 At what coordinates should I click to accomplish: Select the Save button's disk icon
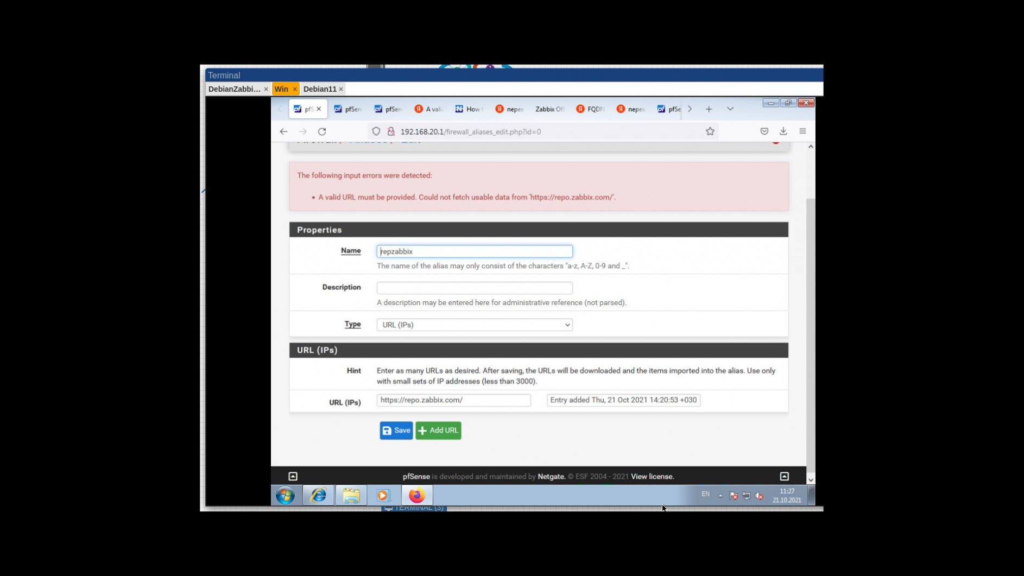[x=388, y=430]
